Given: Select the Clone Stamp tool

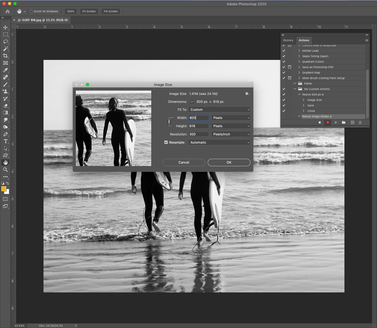Looking at the screenshot, I should 5,91.
